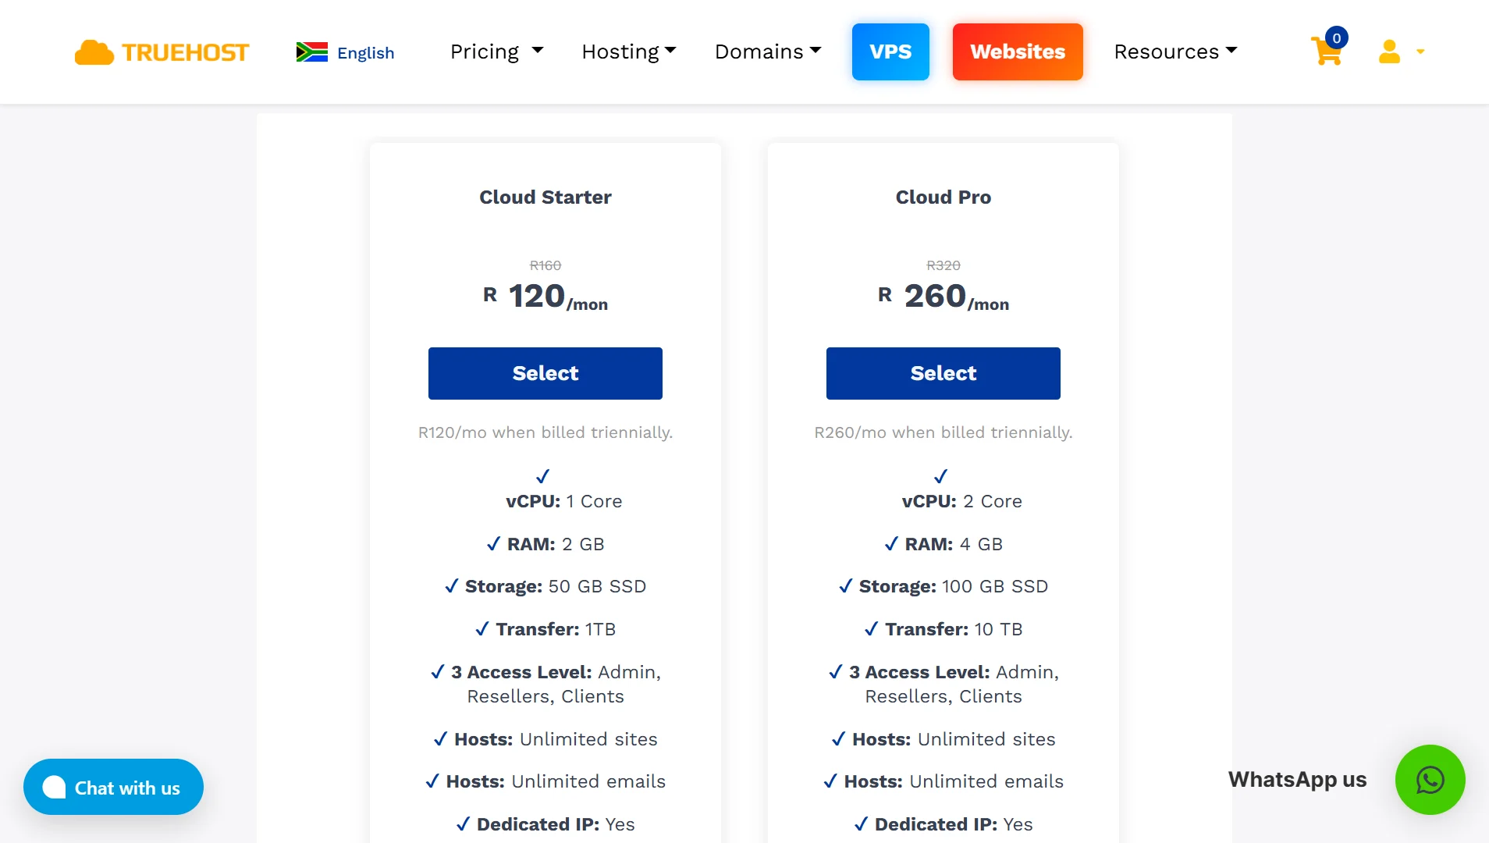The image size is (1489, 843).
Task: Click the TRUEHOST brand name
Action: coord(186,52)
